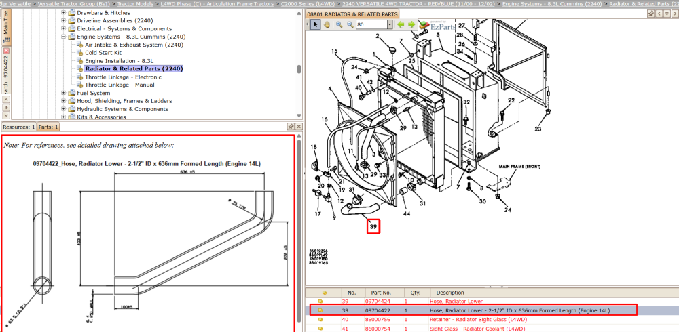The height and width of the screenshot is (332, 679).
Task: Click the Drawbars & Hitches folder icon
Action: (71, 13)
